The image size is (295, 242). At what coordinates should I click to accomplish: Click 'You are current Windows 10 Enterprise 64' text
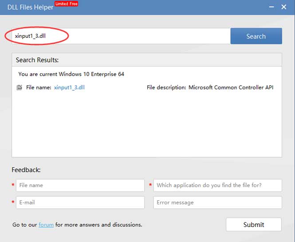coord(71,74)
